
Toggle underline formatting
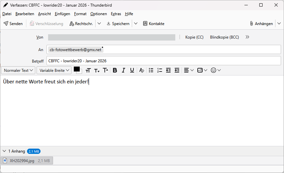pos(132,70)
